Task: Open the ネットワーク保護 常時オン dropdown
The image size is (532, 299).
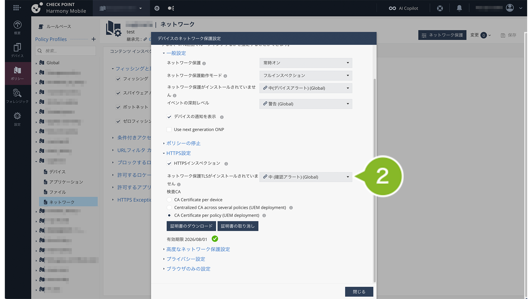Action: 305,63
